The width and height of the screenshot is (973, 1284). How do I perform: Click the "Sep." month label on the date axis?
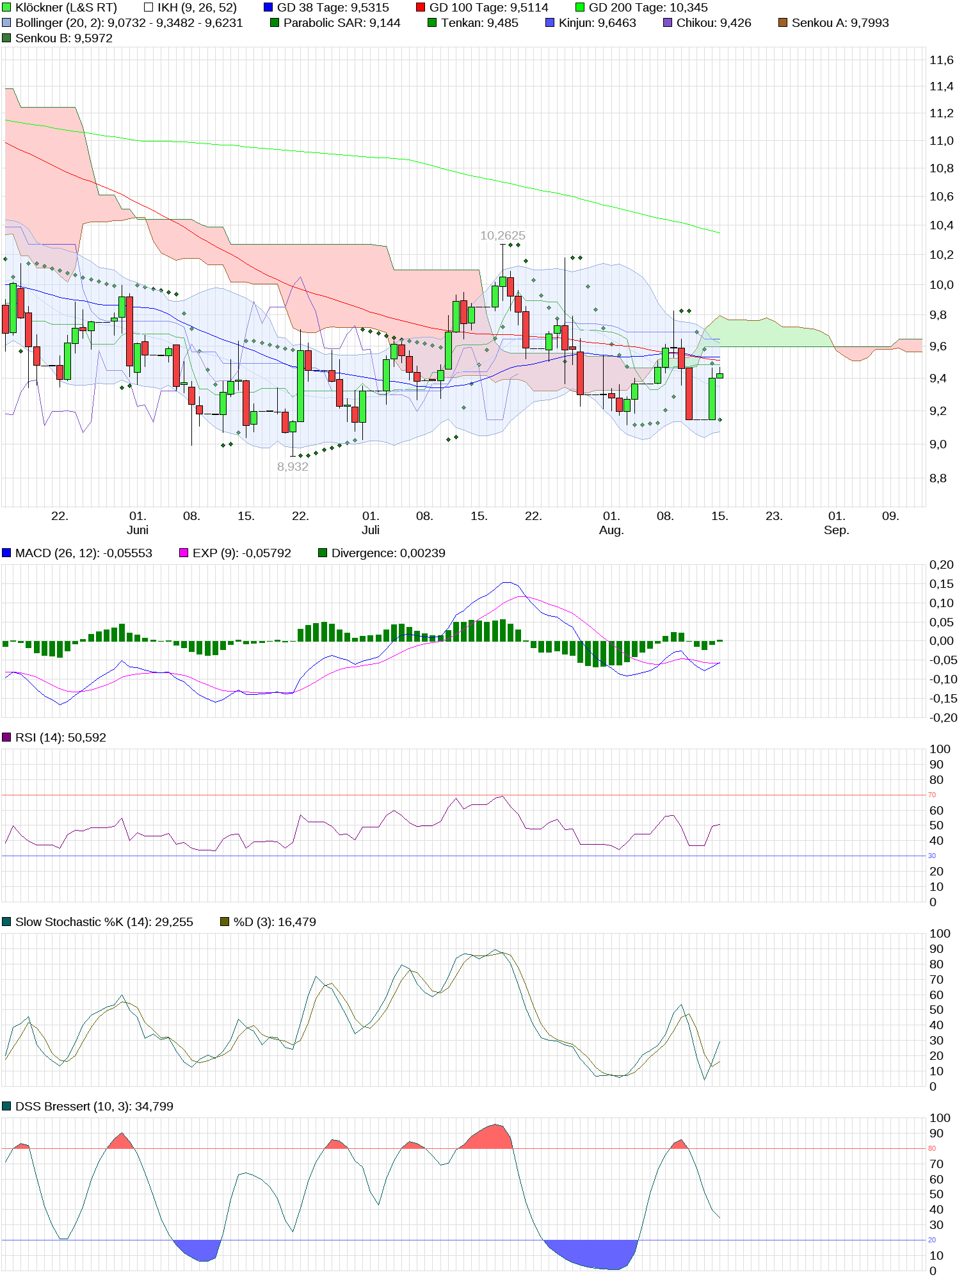point(836,530)
